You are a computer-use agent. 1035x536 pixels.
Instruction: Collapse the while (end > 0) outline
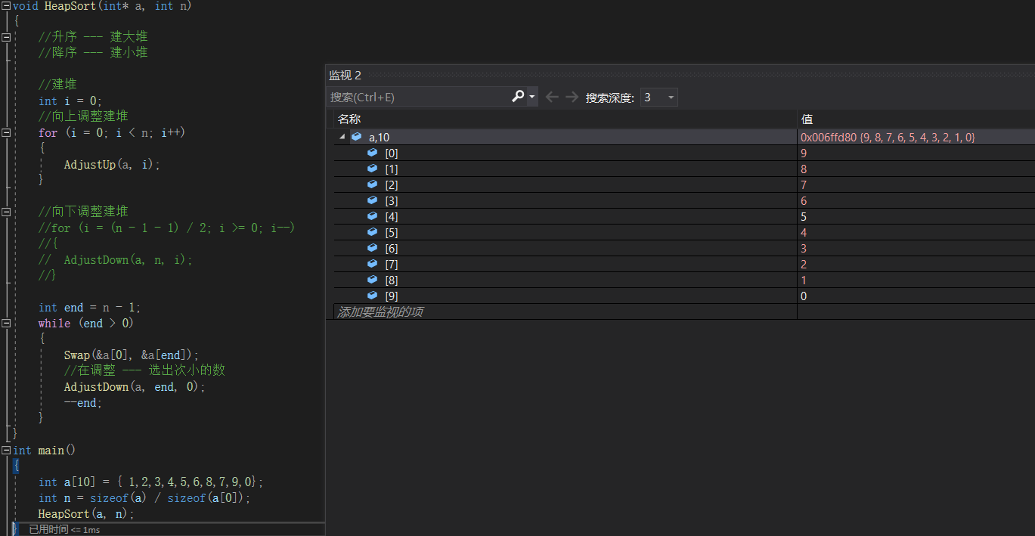tap(6, 323)
